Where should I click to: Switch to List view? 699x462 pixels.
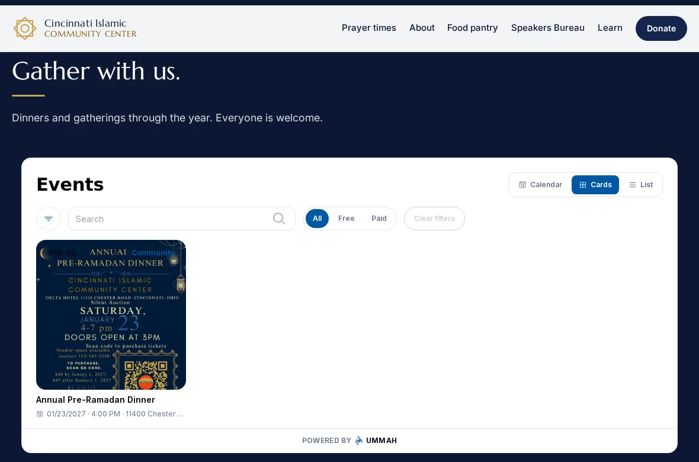pos(640,185)
